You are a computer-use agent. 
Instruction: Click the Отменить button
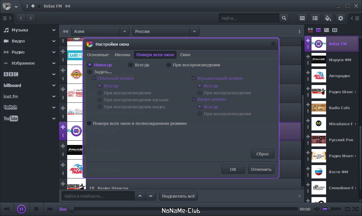261,169
